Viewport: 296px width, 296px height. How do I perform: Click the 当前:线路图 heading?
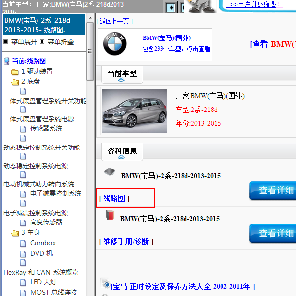coord(29,61)
